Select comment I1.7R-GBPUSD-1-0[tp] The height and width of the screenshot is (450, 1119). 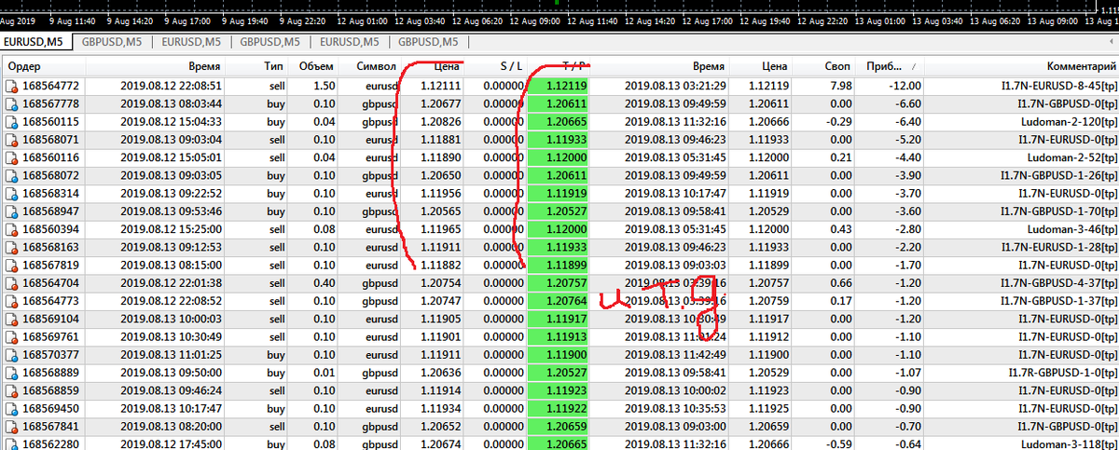(1061, 374)
